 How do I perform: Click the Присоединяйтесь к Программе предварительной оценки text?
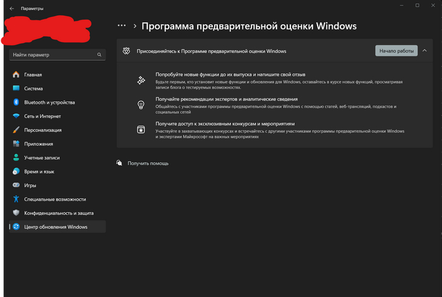point(212,51)
